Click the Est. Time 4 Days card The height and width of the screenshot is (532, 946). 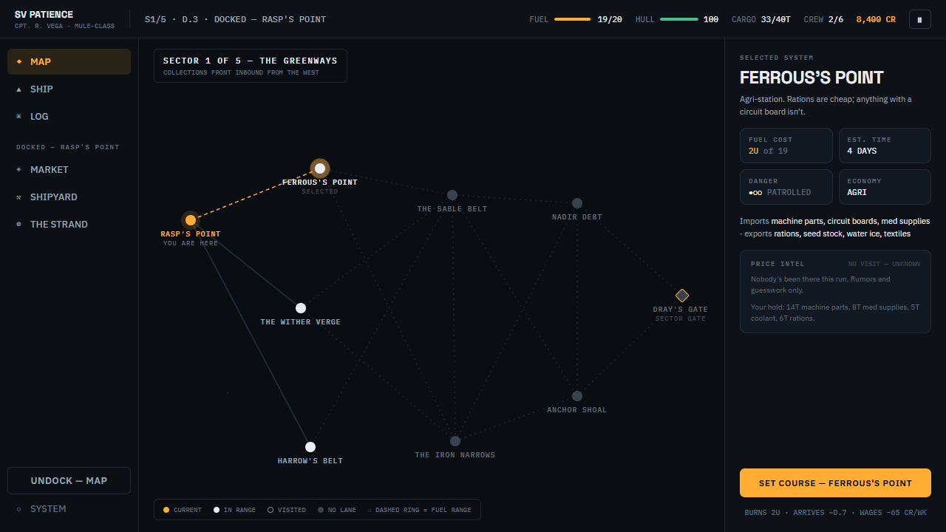tap(885, 146)
